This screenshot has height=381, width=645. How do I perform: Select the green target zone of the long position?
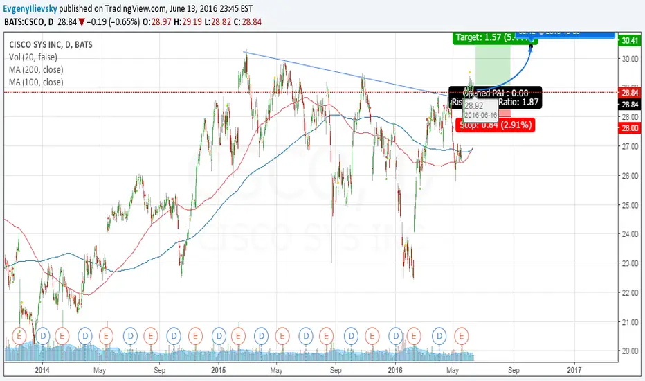click(493, 66)
